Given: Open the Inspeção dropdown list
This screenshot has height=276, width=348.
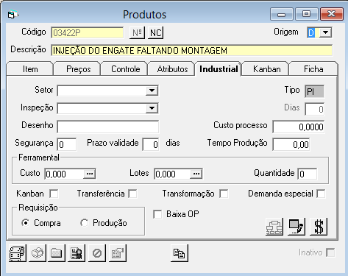Looking at the screenshot, I should click(152, 108).
